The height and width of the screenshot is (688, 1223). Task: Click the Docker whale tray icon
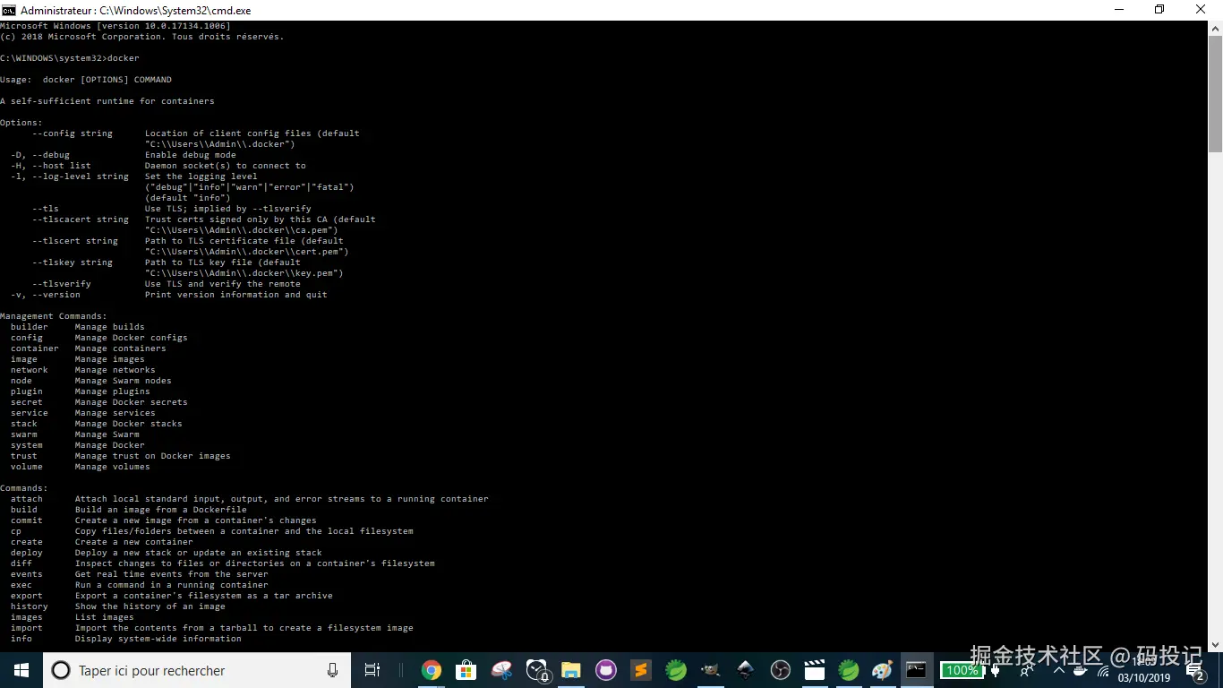click(x=1080, y=671)
